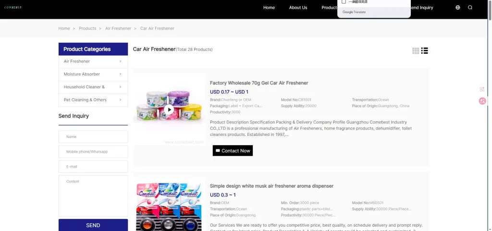492x231 pixels.
Task: Click the Comebest logo
Action: pyautogui.click(x=13, y=8)
